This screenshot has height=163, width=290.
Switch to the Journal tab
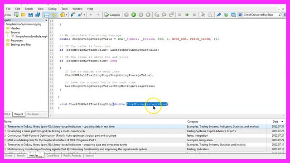click(90, 156)
